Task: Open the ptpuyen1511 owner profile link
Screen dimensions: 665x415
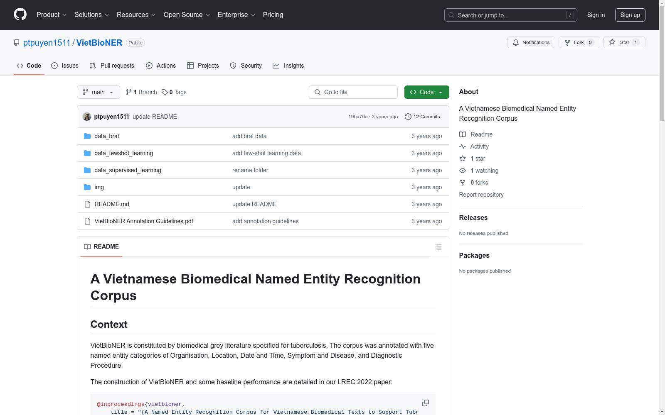Action: coord(47,43)
